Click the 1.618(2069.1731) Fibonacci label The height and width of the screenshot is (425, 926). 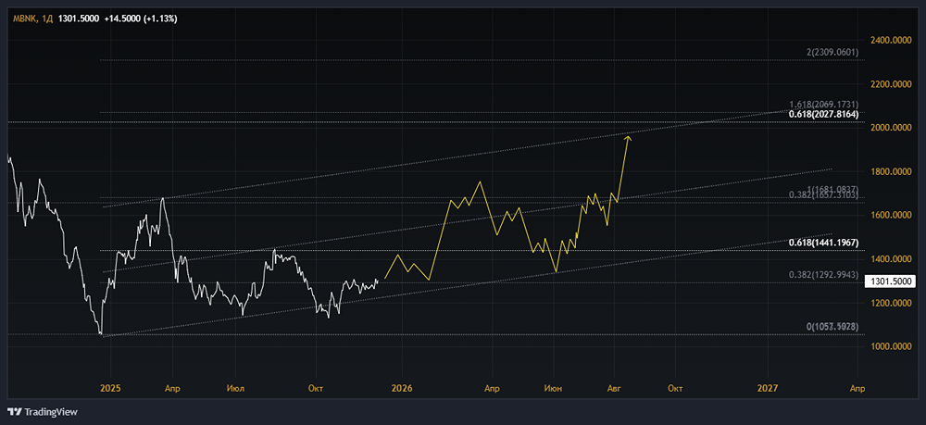823,105
